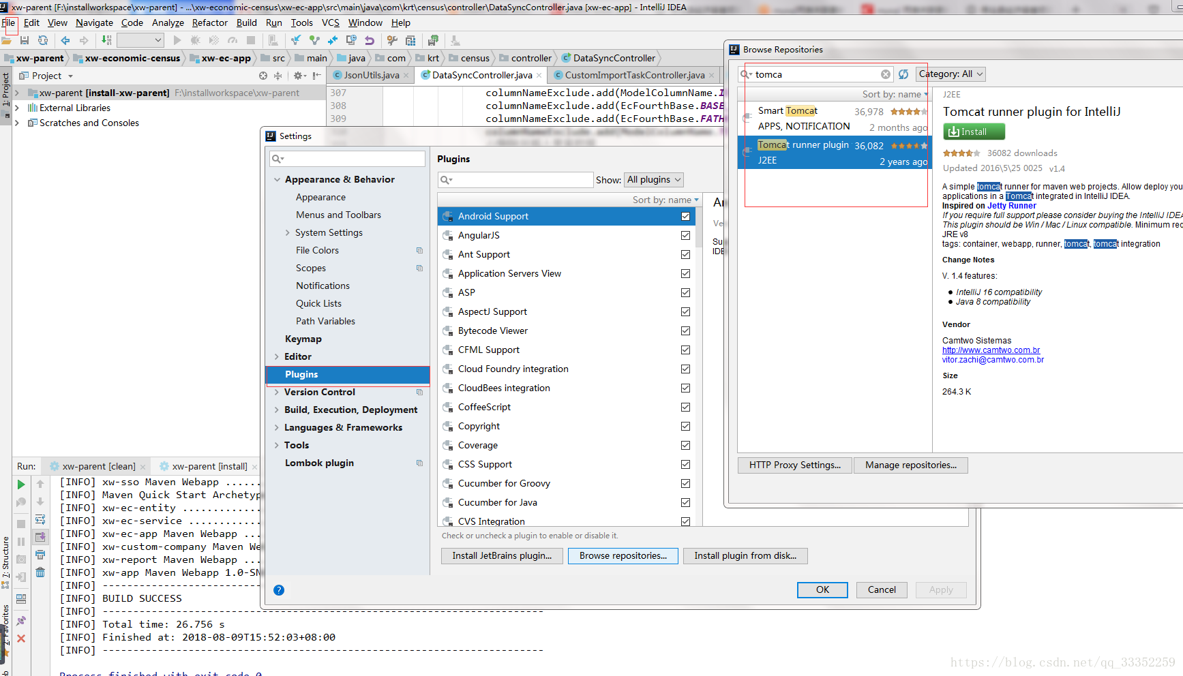
Task: Collapse the Appearance & Behavior section
Action: click(277, 180)
